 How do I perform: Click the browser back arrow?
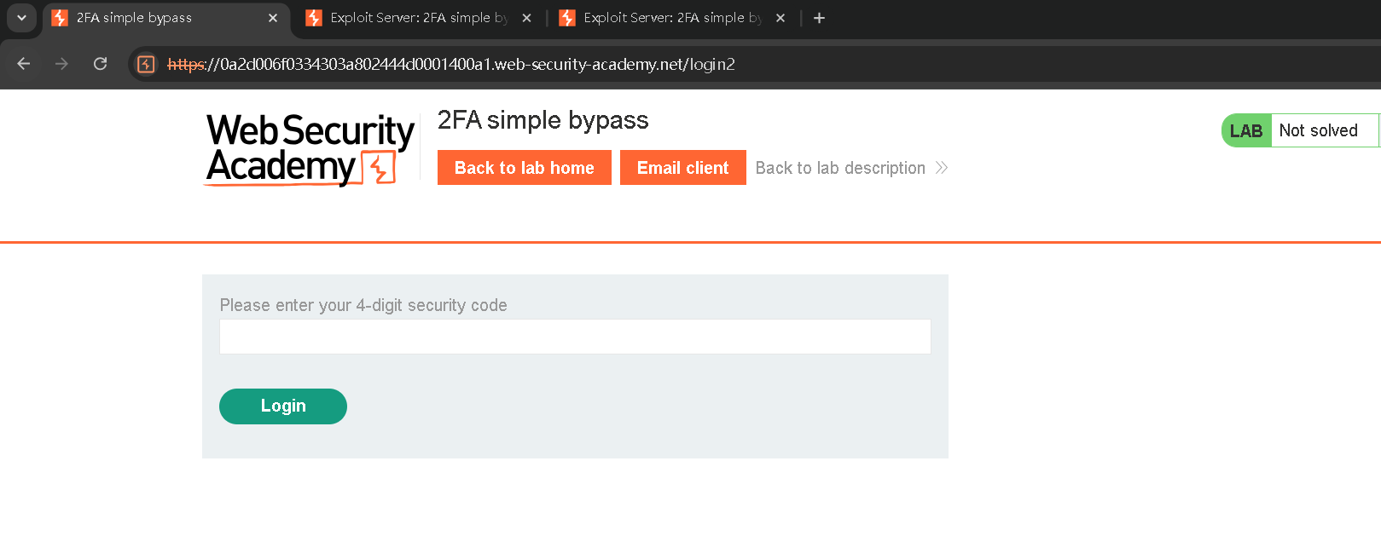click(x=24, y=64)
